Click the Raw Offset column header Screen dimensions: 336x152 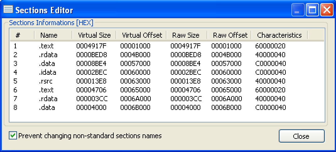click(x=229, y=35)
